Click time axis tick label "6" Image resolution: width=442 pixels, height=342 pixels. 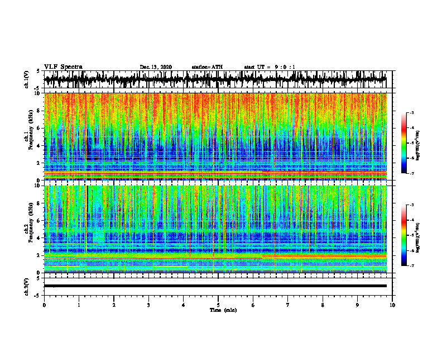253,305
